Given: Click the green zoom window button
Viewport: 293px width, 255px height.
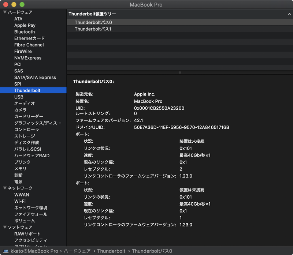Looking at the screenshot, I should tap(22, 4).
